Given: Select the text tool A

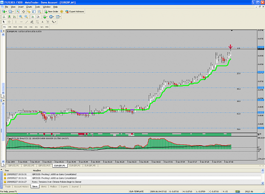Looking at the screenshot, I should [x=42, y=22].
